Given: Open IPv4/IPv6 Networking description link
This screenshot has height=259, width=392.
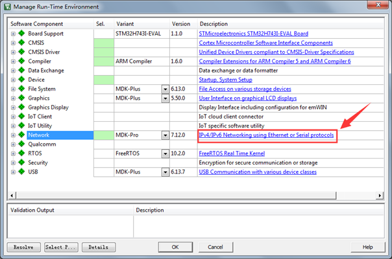Looking at the screenshot, I should click(266, 135).
